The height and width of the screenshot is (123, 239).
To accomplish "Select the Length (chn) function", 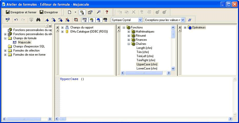I will 144,48.
